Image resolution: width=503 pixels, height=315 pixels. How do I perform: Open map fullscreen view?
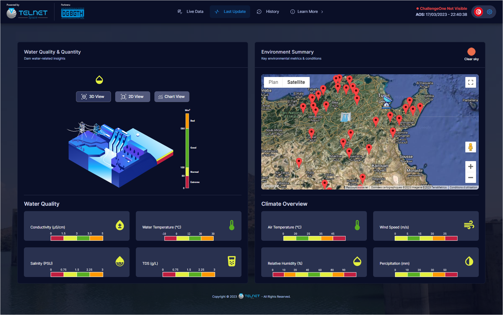click(470, 82)
